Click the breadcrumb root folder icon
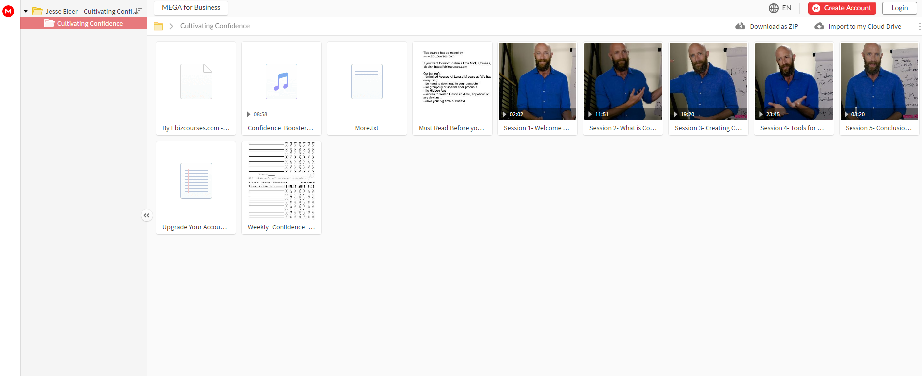Viewport: 922px width, 376px height. pos(158,26)
